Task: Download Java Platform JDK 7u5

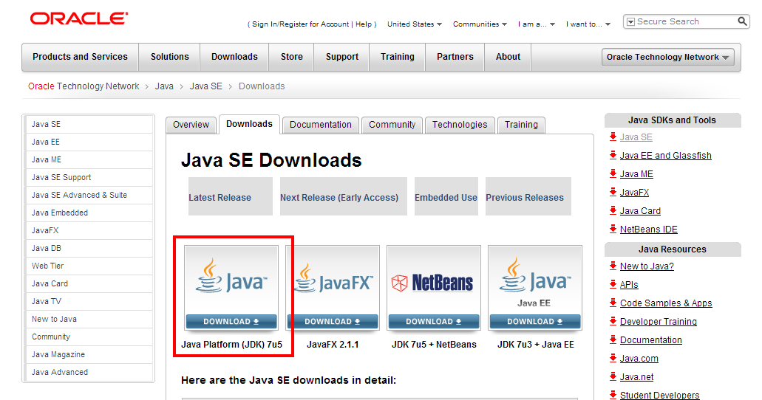Action: (x=231, y=321)
